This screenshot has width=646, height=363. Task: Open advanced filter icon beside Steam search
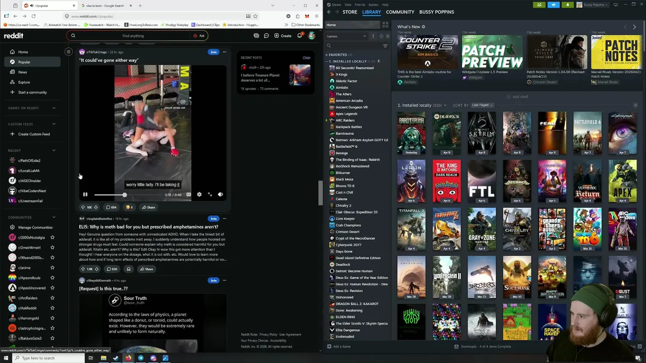click(385, 46)
